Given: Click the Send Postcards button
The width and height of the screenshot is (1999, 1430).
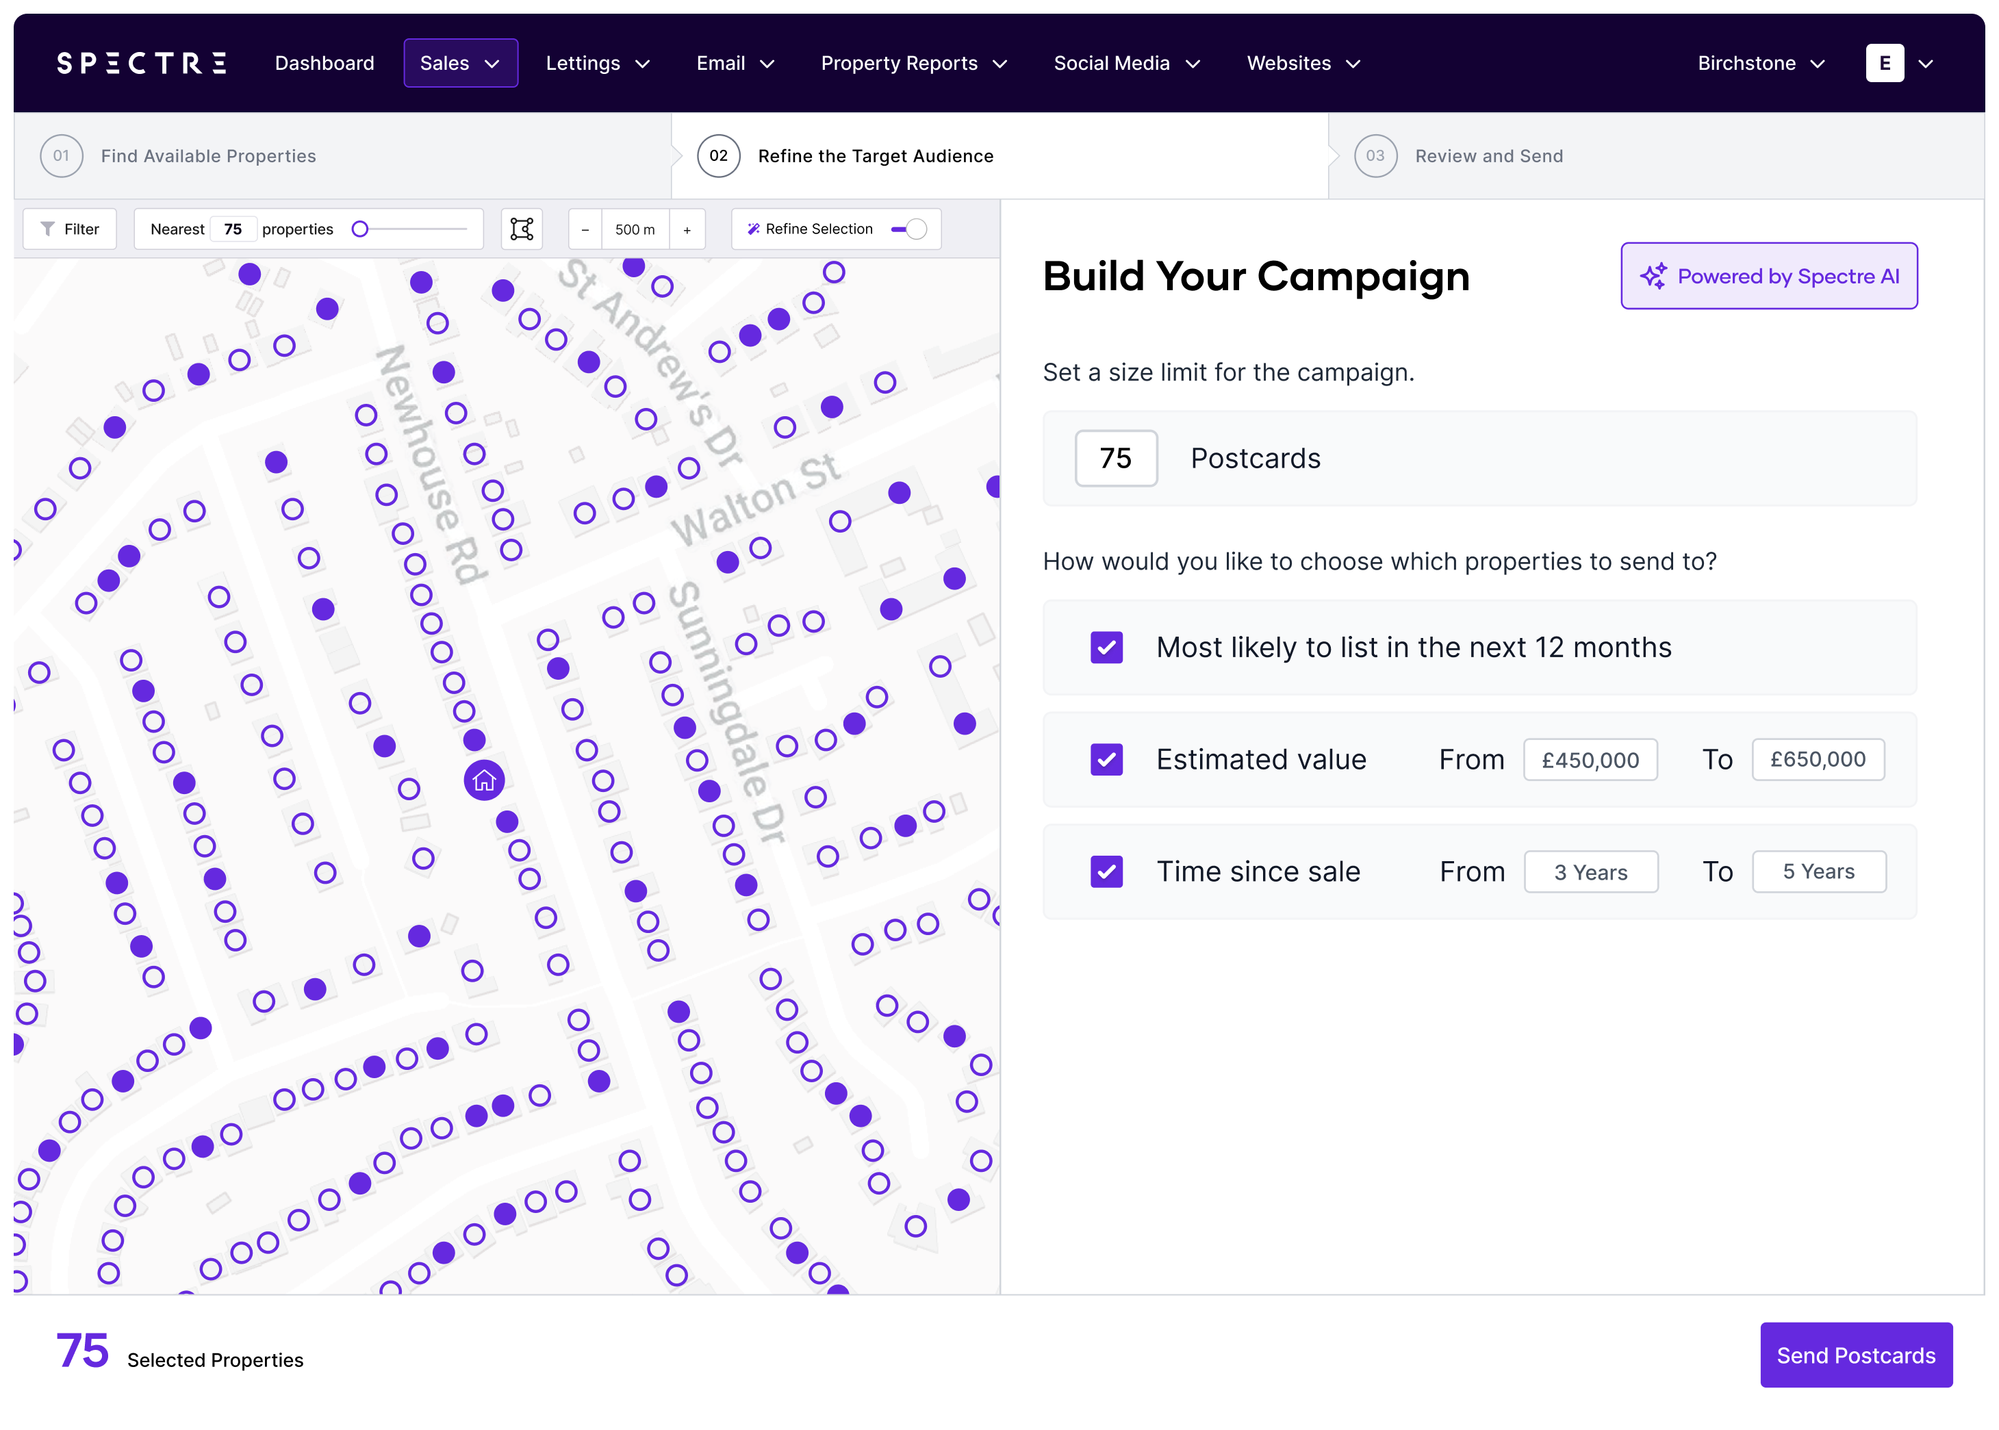Looking at the screenshot, I should coord(1855,1355).
